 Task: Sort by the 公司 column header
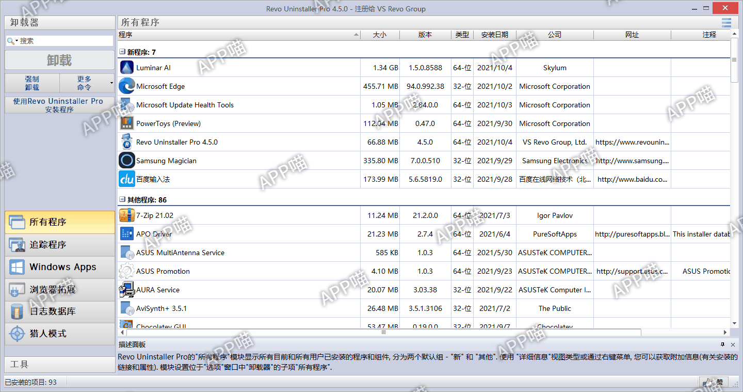[x=555, y=35]
